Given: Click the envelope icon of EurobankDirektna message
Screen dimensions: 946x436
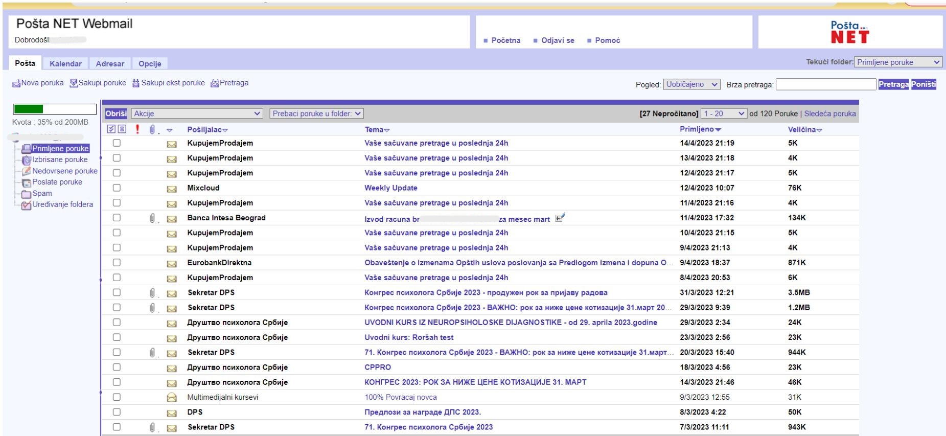Looking at the screenshot, I should point(172,264).
